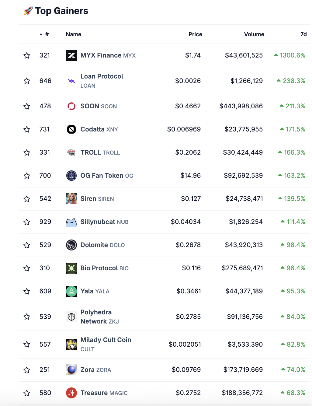Sort the table by 7d change
Viewport: 312px width, 406px height.
pyautogui.click(x=303, y=34)
